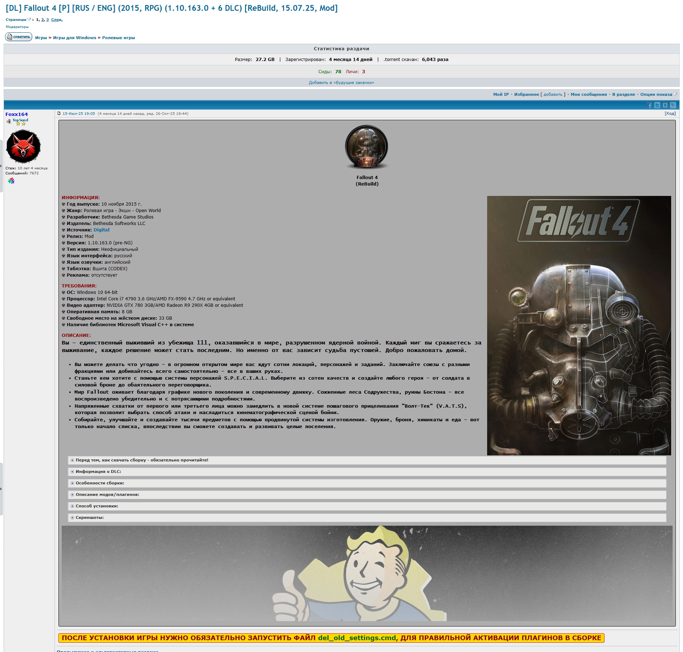Screen dimensions: 683x652
Task: Open the 'Игры' breadcrumb
Action: click(x=41, y=38)
